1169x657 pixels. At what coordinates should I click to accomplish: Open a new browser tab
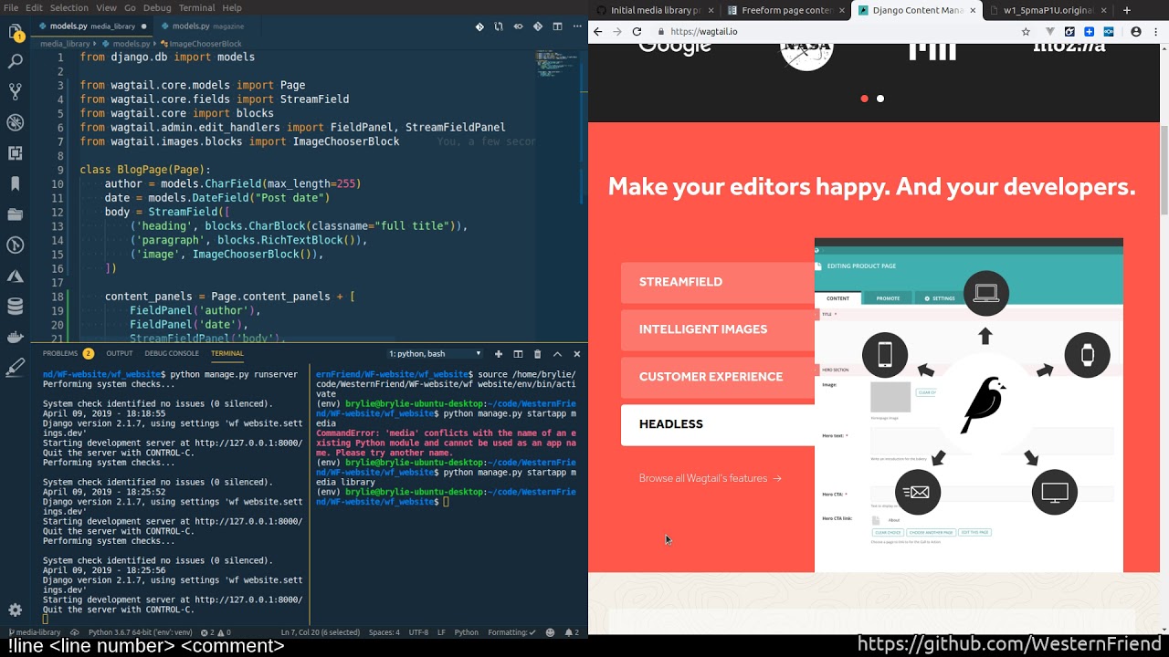[1126, 10]
